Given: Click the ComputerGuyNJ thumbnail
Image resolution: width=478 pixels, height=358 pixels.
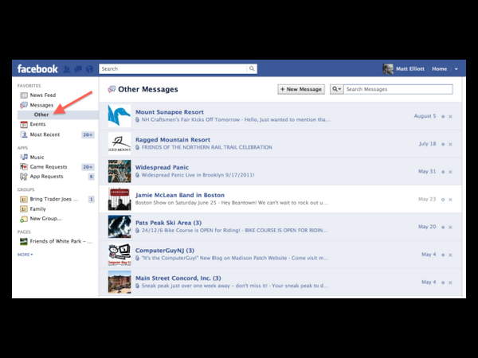Looking at the screenshot, I should coord(119,255).
